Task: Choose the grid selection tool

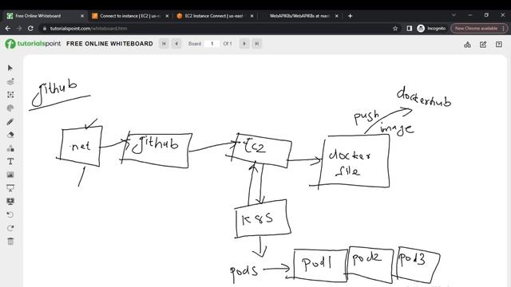Action: (x=10, y=95)
